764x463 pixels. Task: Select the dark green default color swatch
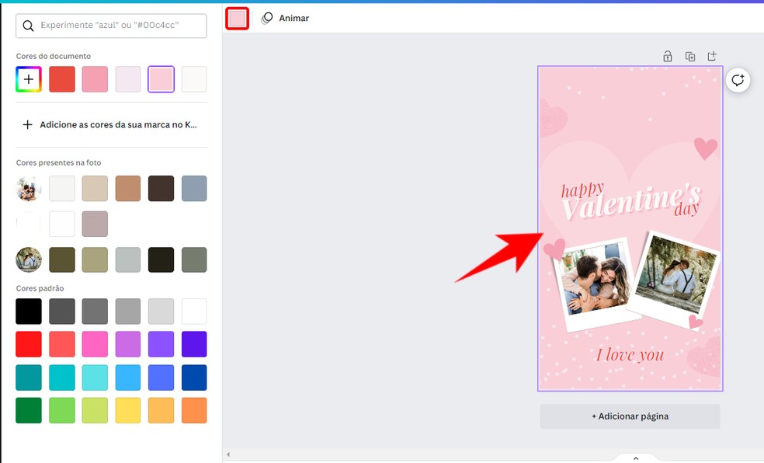tap(29, 410)
